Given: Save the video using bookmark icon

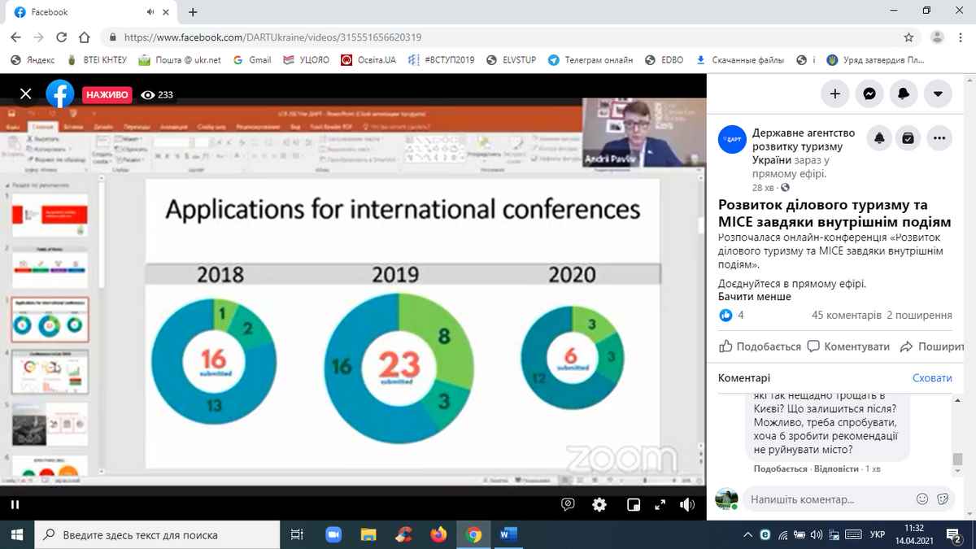Looking at the screenshot, I should tap(908, 139).
